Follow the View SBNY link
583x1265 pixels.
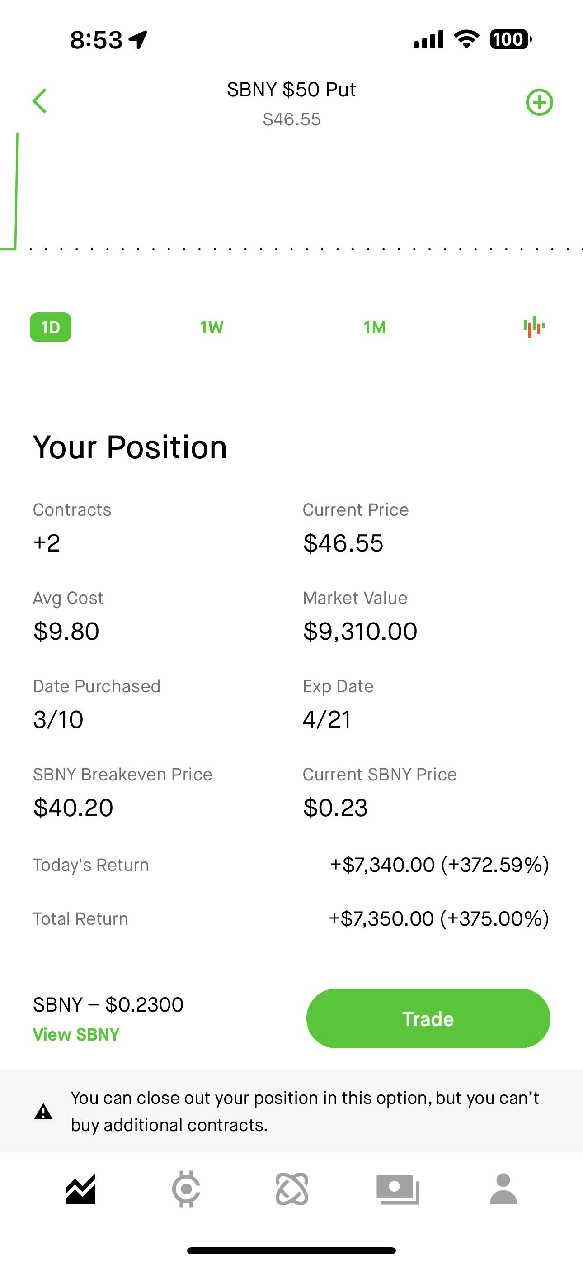[x=76, y=1035]
